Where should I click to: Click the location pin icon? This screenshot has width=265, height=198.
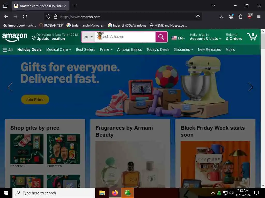(34, 38)
